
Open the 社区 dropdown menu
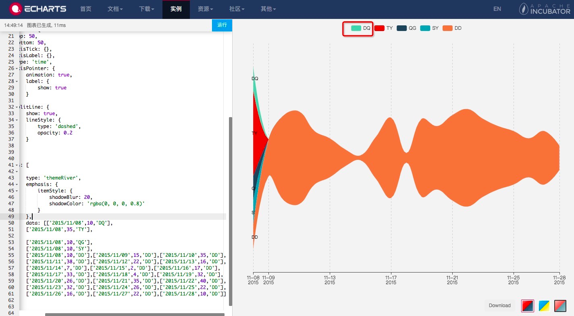point(237,9)
